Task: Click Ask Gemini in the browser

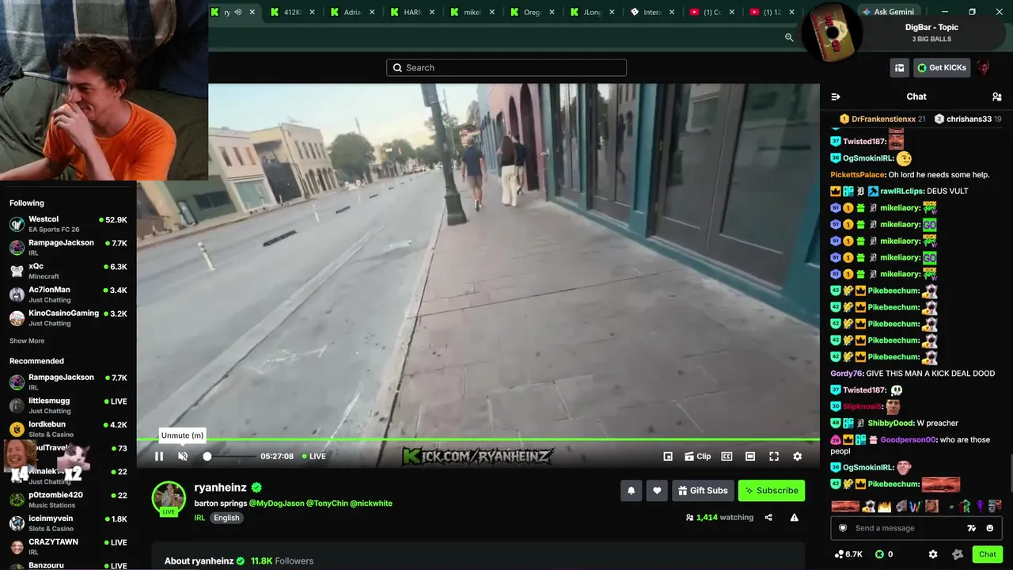Action: click(x=888, y=12)
